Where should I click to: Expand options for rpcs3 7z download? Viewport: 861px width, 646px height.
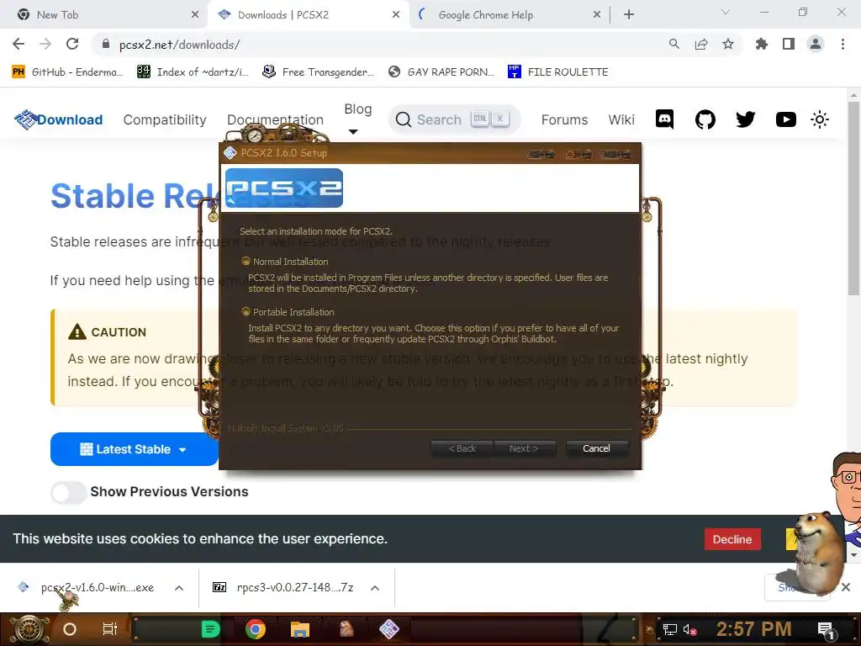(x=375, y=588)
